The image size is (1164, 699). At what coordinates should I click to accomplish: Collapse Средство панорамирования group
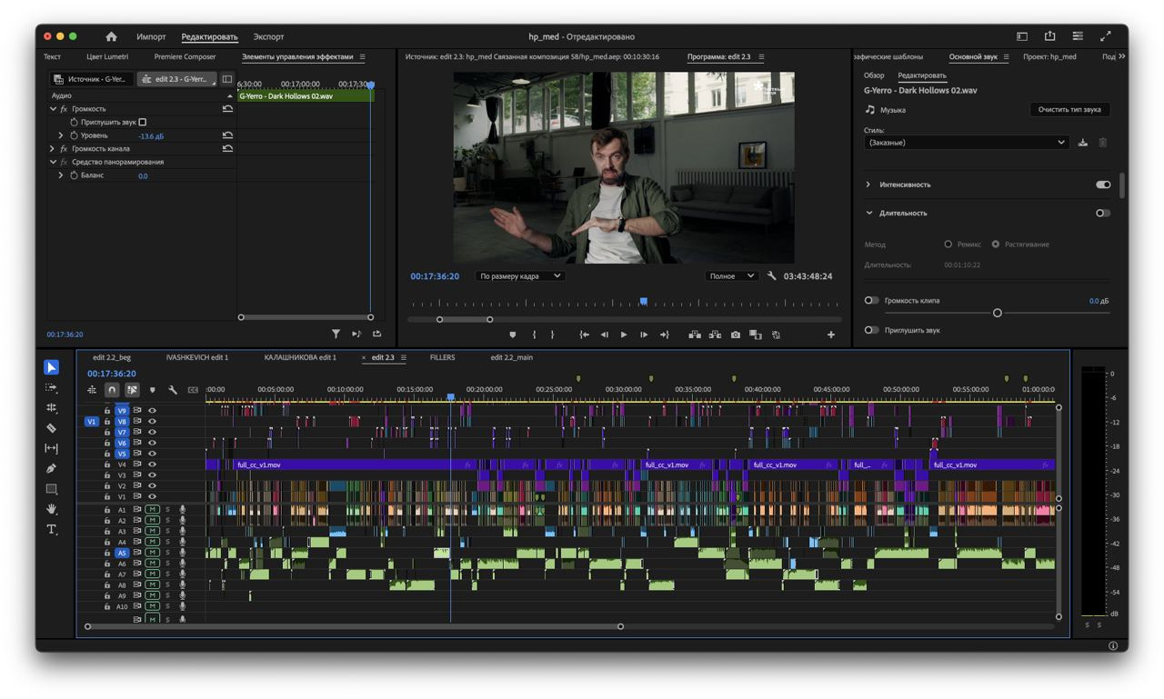pyautogui.click(x=53, y=162)
